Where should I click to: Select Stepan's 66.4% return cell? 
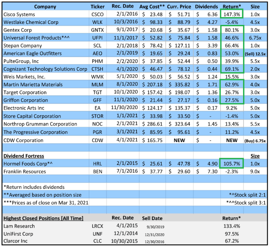(x=232, y=46)
